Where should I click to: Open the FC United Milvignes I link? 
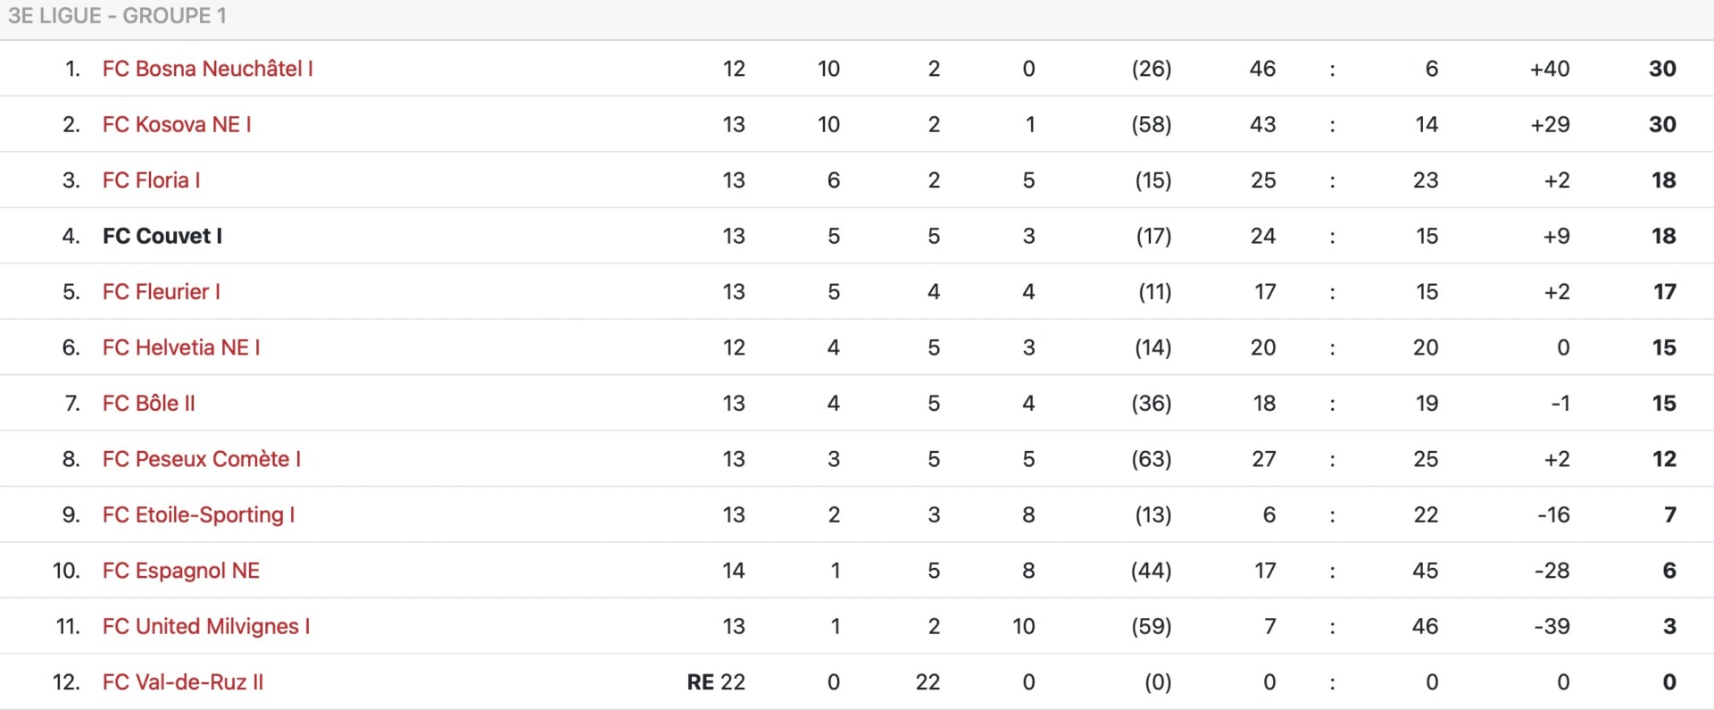point(206,627)
